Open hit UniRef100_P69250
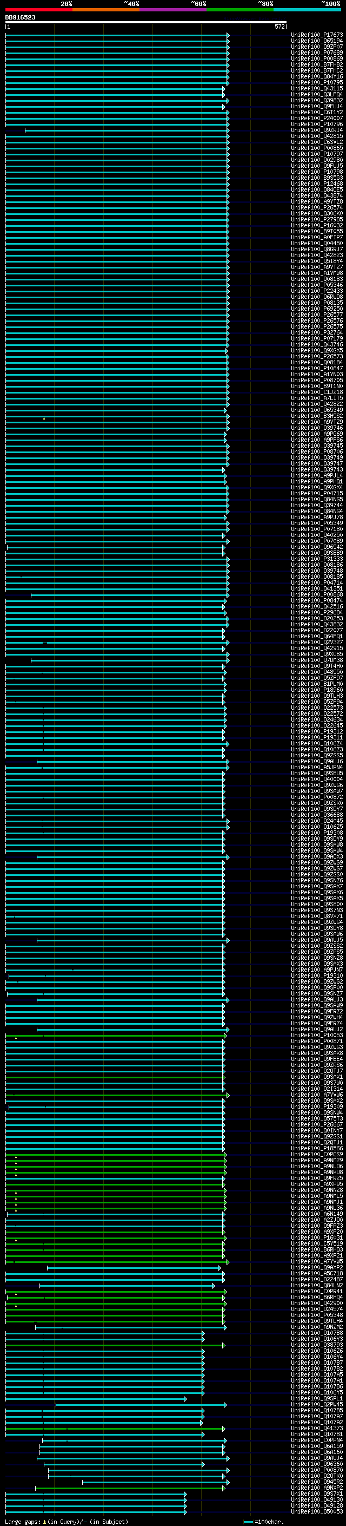Screen dimensions: 346x1526 click(x=317, y=309)
